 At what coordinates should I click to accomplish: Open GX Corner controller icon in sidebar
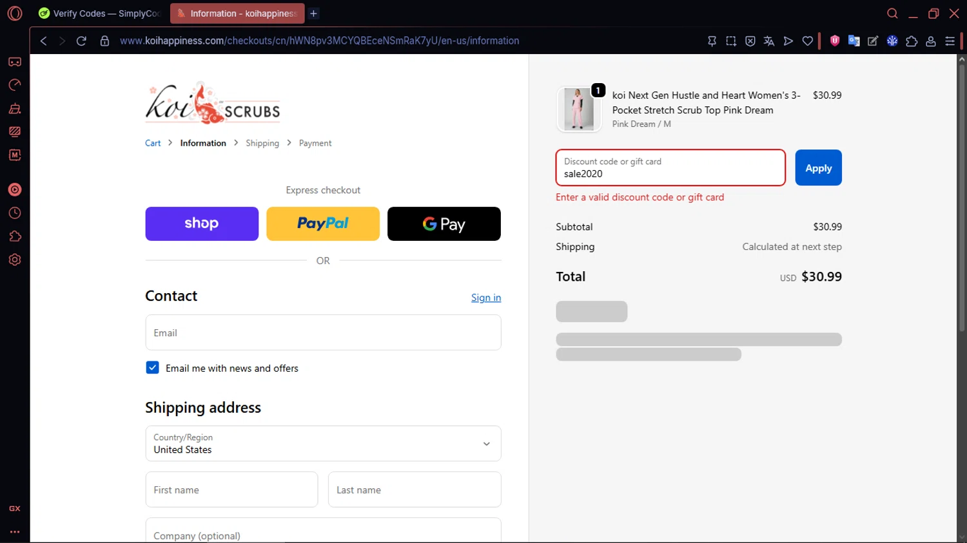coord(15,62)
